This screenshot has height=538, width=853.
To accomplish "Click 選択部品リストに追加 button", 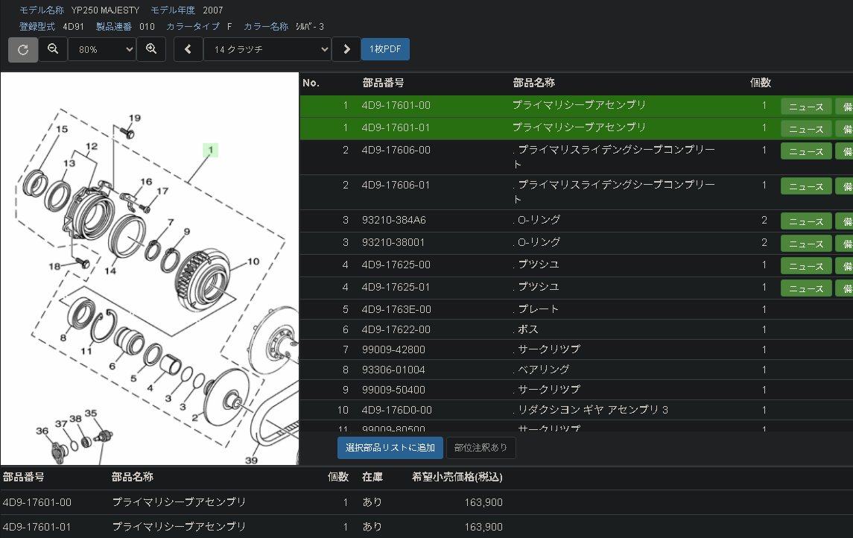I will pos(390,448).
